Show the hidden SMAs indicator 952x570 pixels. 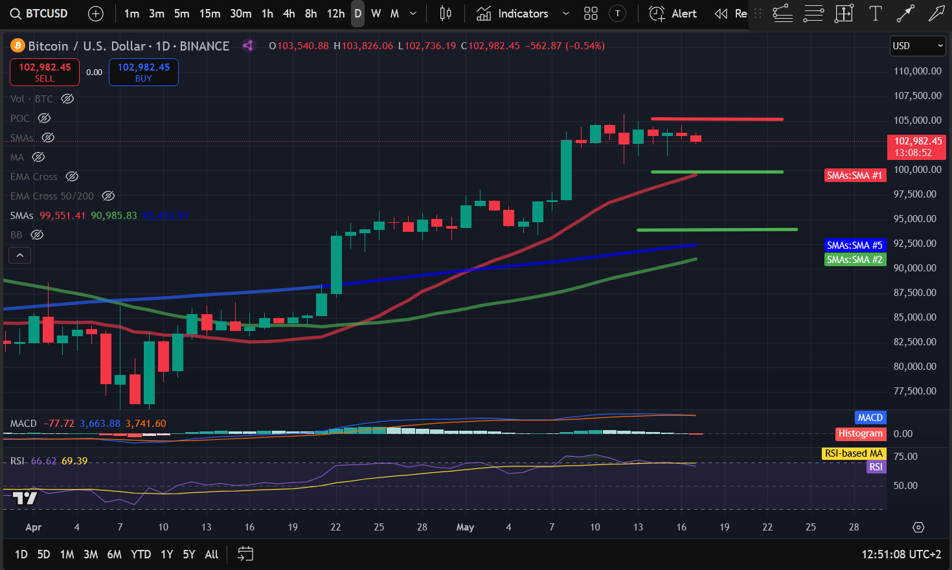coord(48,137)
